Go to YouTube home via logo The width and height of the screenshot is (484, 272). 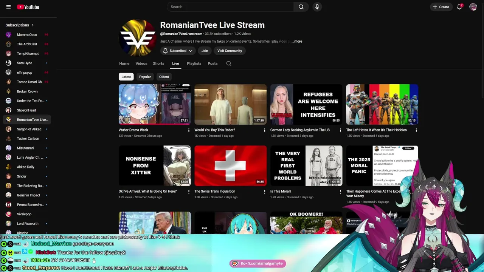tap(28, 7)
